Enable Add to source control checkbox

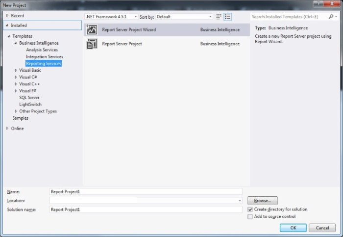tap(250, 216)
